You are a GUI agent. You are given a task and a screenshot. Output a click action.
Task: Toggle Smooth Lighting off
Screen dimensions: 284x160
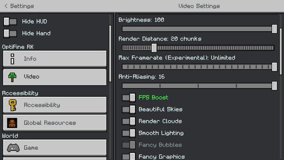coord(129,133)
